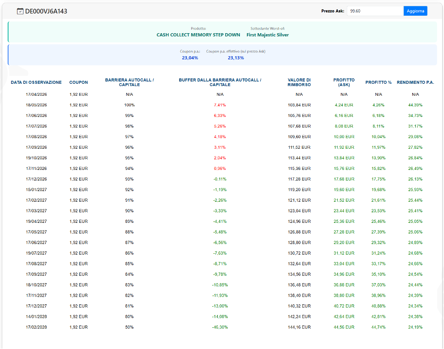Viewport: 444px width, 349px height.
Task: Click the effective coupon value 23,13%
Action: (236, 58)
